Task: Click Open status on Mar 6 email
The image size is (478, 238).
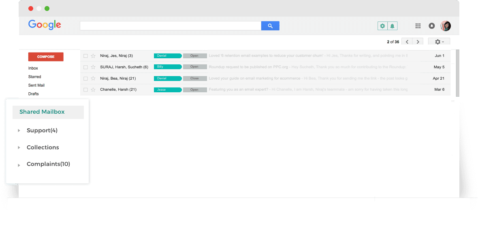Action: [195, 89]
